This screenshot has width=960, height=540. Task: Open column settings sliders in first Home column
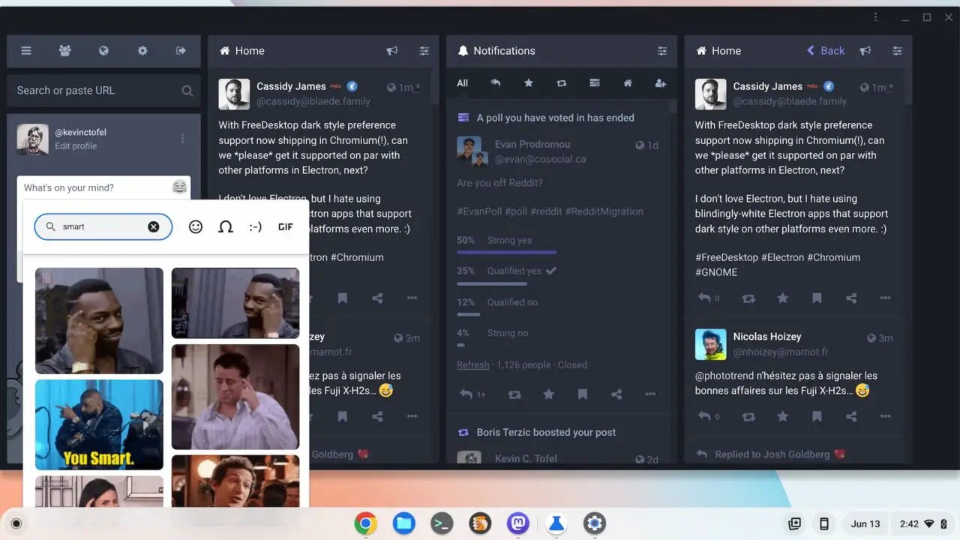[424, 51]
